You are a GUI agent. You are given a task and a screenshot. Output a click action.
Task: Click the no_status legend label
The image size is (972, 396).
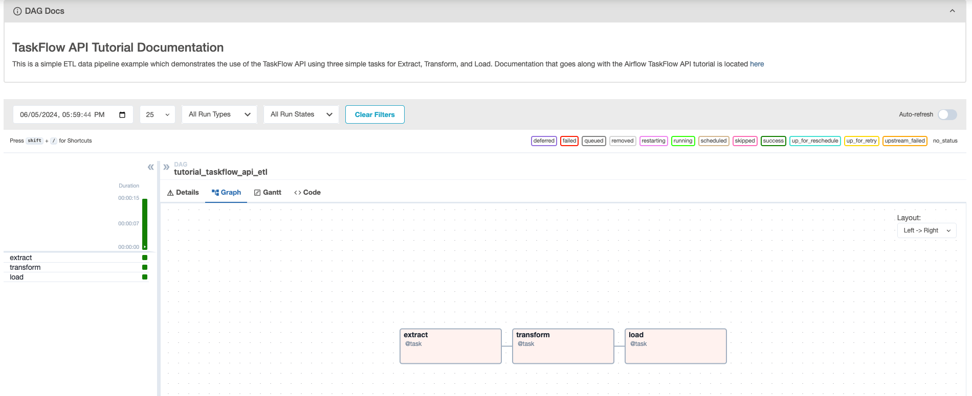(945, 141)
